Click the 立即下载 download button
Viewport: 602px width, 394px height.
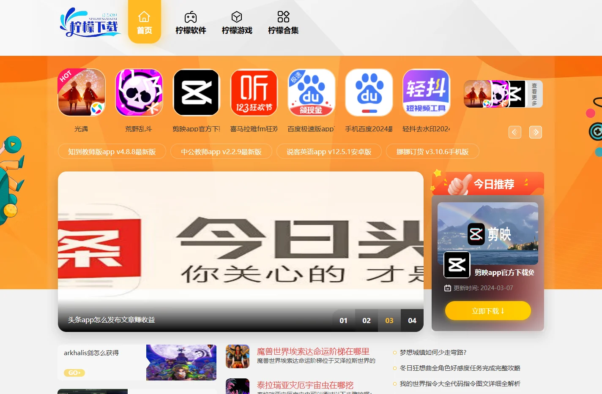pyautogui.click(x=488, y=311)
